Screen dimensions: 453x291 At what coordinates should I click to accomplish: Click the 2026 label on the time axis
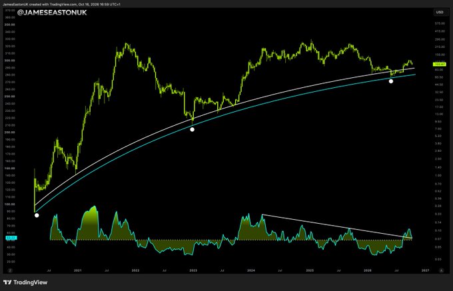(368, 270)
